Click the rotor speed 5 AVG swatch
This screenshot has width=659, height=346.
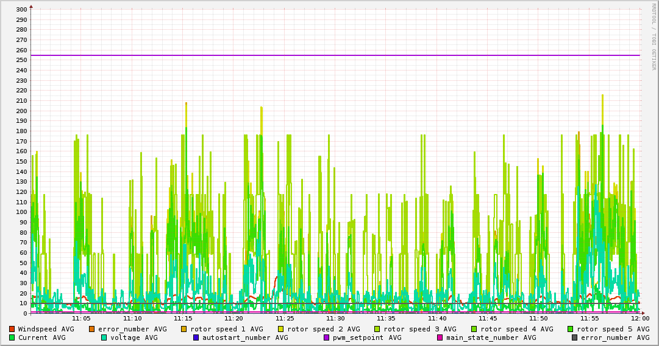pos(571,329)
